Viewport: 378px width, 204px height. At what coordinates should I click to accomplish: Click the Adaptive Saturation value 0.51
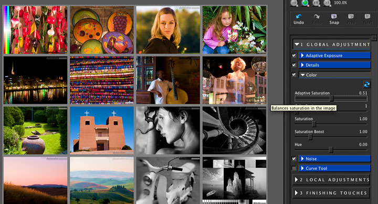[x=363, y=93]
